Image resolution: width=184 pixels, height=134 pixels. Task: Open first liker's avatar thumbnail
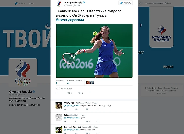pyautogui.click(x=88, y=82)
